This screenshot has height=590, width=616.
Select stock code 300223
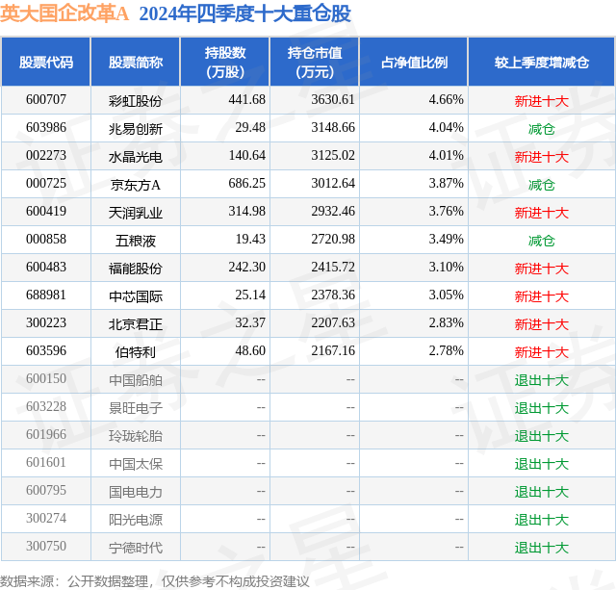coord(46,322)
